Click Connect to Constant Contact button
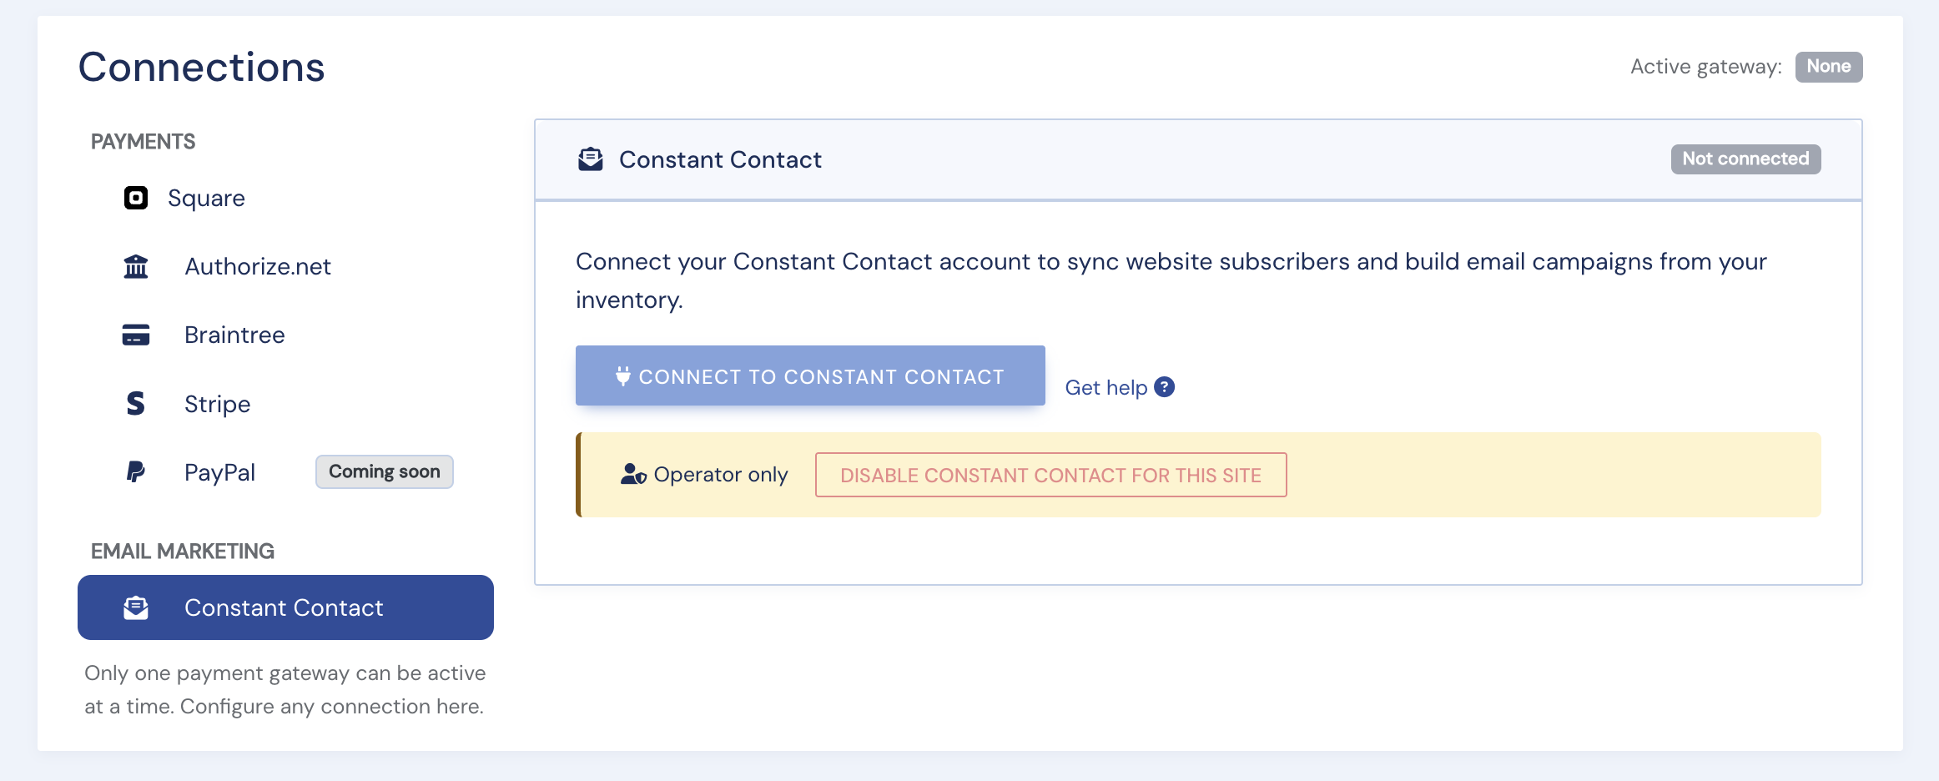1939x781 pixels. (810, 375)
